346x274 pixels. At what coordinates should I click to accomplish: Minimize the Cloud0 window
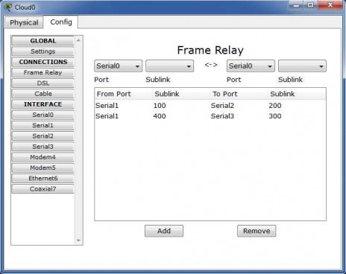pos(296,5)
